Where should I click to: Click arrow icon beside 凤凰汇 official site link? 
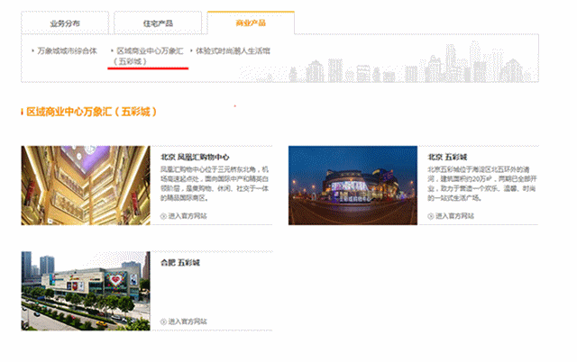pyautogui.click(x=163, y=216)
